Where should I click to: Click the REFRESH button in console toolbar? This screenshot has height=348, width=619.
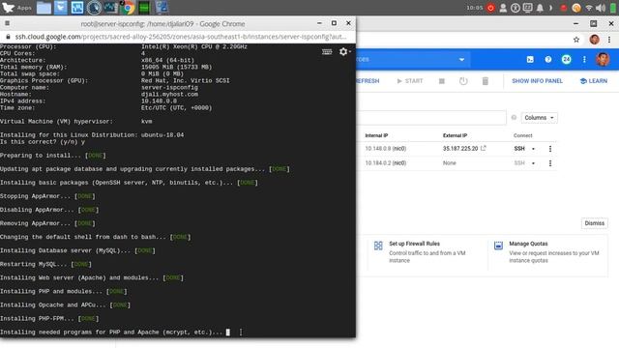[x=368, y=81]
